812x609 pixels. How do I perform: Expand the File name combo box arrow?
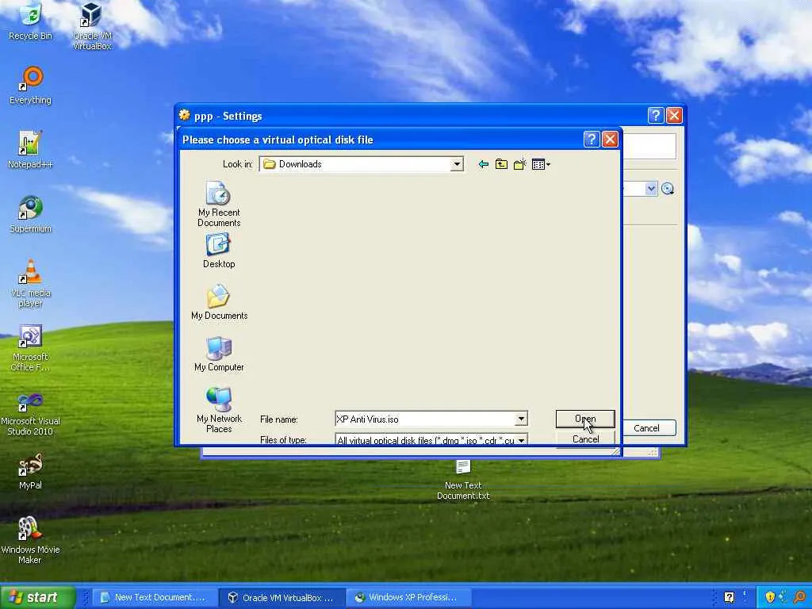(x=521, y=419)
